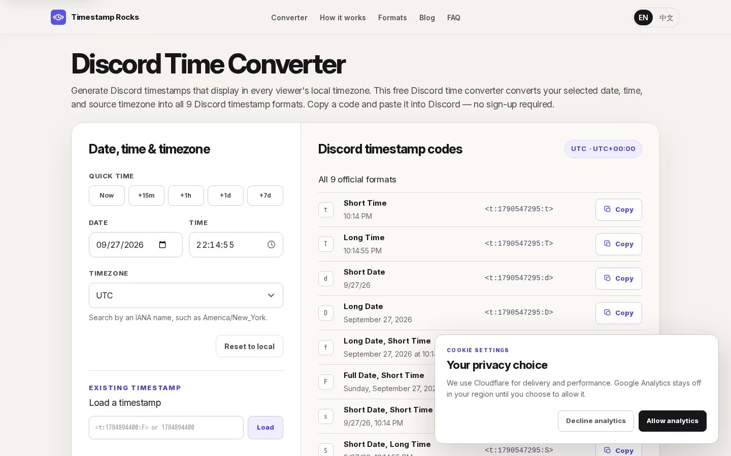Open the clock icon in Time field

pos(272,245)
